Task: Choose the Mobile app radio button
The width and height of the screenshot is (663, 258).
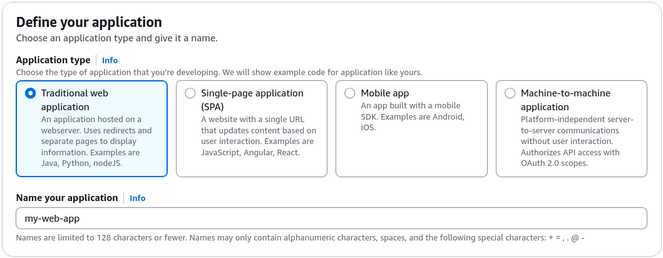Action: pyautogui.click(x=350, y=93)
